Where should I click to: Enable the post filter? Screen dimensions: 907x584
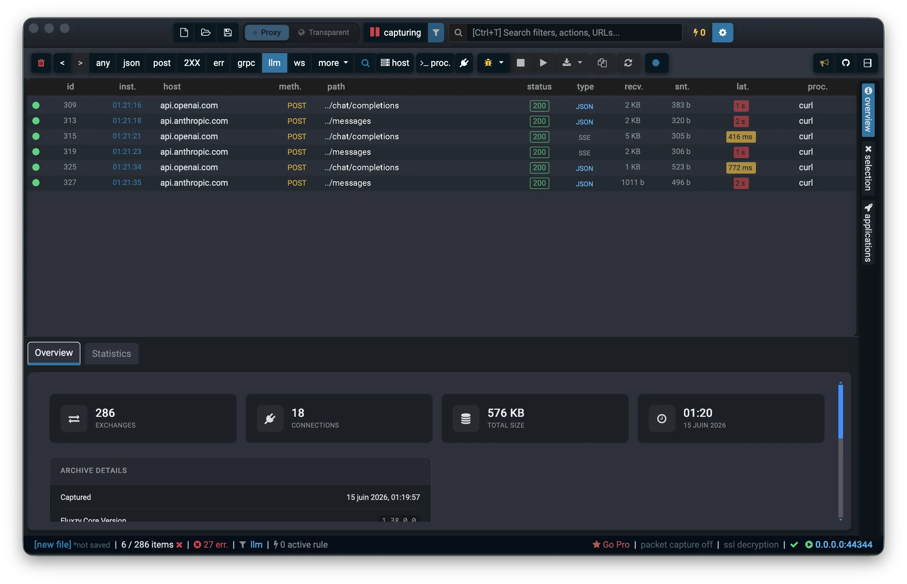[162, 63]
